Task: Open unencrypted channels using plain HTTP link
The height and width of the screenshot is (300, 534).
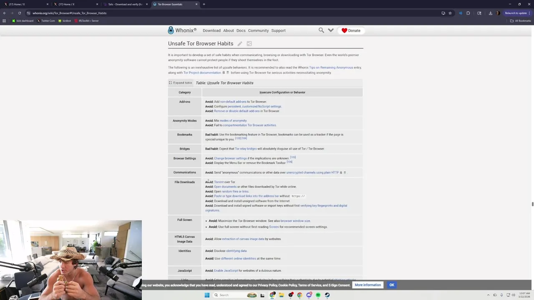Action: click(x=312, y=172)
